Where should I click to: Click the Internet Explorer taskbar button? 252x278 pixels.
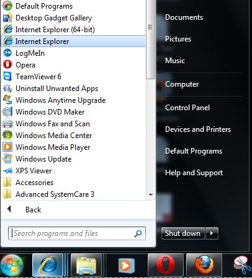click(48, 265)
